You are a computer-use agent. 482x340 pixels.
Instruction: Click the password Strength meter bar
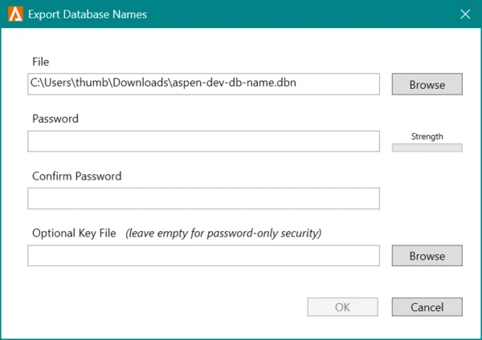click(x=427, y=148)
